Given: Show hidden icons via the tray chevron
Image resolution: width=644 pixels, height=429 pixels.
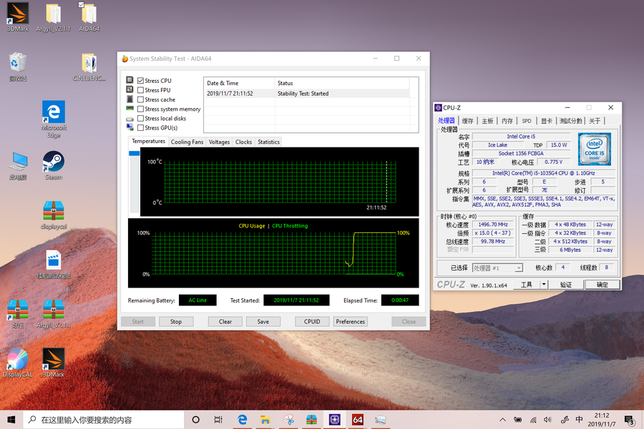Looking at the screenshot, I should (x=502, y=420).
